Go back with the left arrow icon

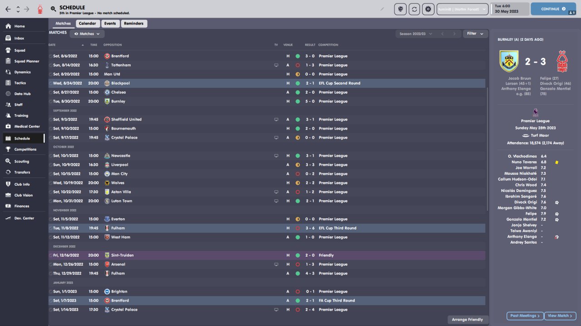tap(8, 9)
